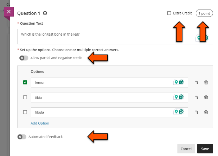
Task: Mark fibula as a correct answer
Action: click(x=25, y=112)
